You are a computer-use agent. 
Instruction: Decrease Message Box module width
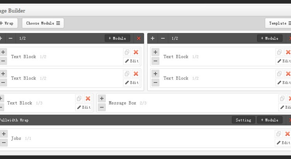pyautogui.click(x=102, y=107)
